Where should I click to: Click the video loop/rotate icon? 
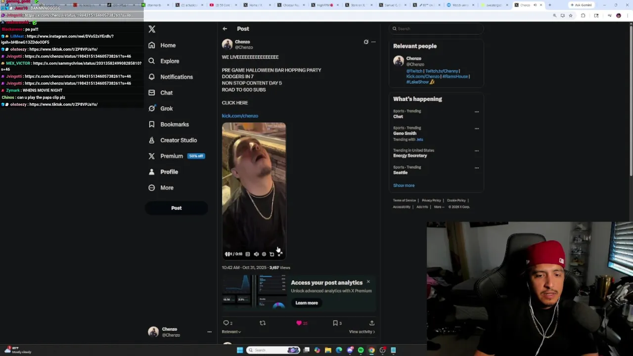click(x=271, y=254)
